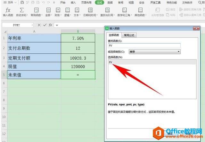Click the search magnifier icon
The width and height of the screenshot is (205, 142).
pos(200,2)
